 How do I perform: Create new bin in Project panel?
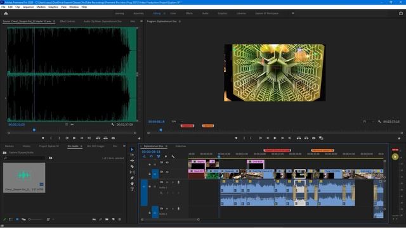click(x=107, y=220)
